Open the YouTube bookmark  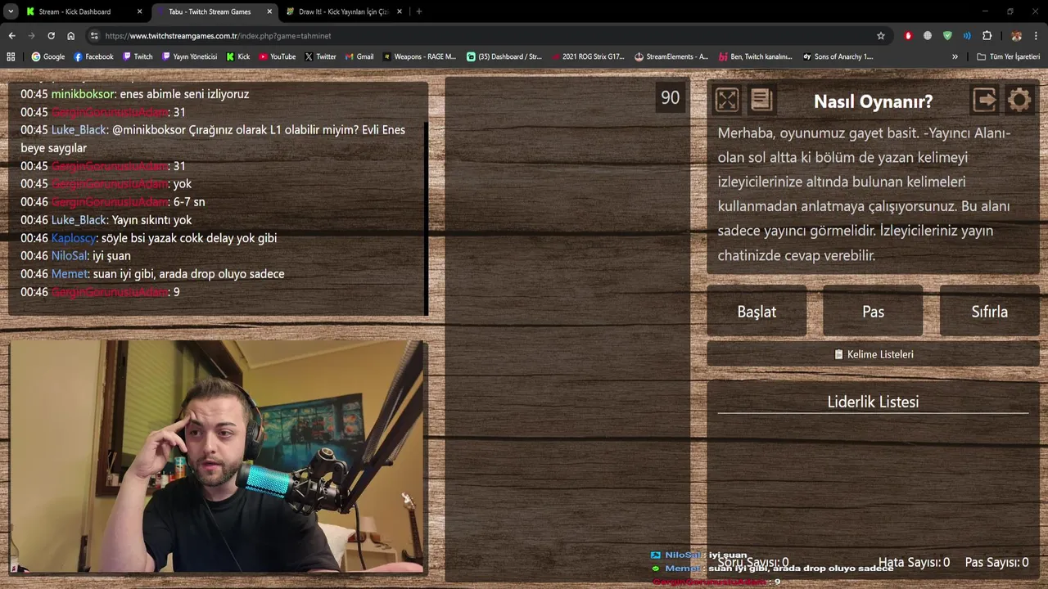point(278,56)
